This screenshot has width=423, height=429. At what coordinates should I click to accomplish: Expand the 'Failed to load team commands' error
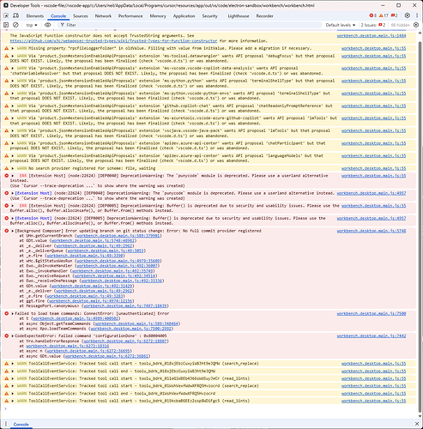(13, 313)
